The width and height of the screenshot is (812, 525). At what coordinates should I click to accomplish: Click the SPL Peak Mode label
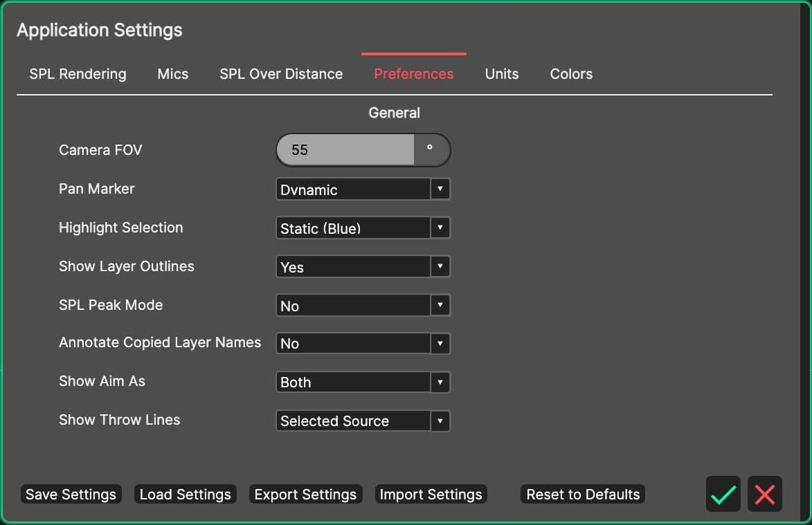click(x=111, y=305)
